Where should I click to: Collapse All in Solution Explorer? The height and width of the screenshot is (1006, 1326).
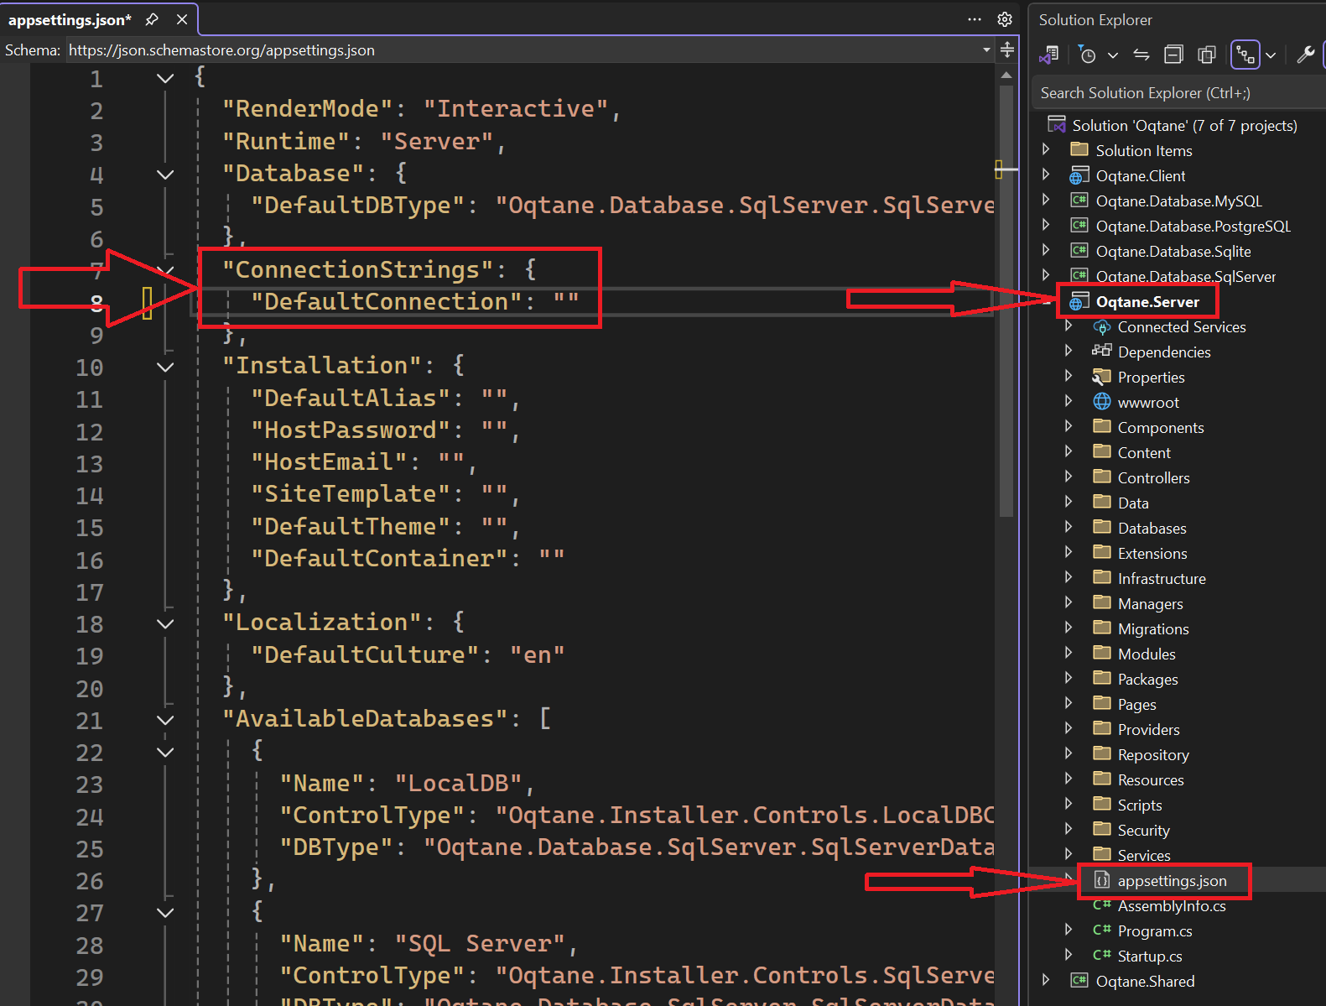(1174, 55)
